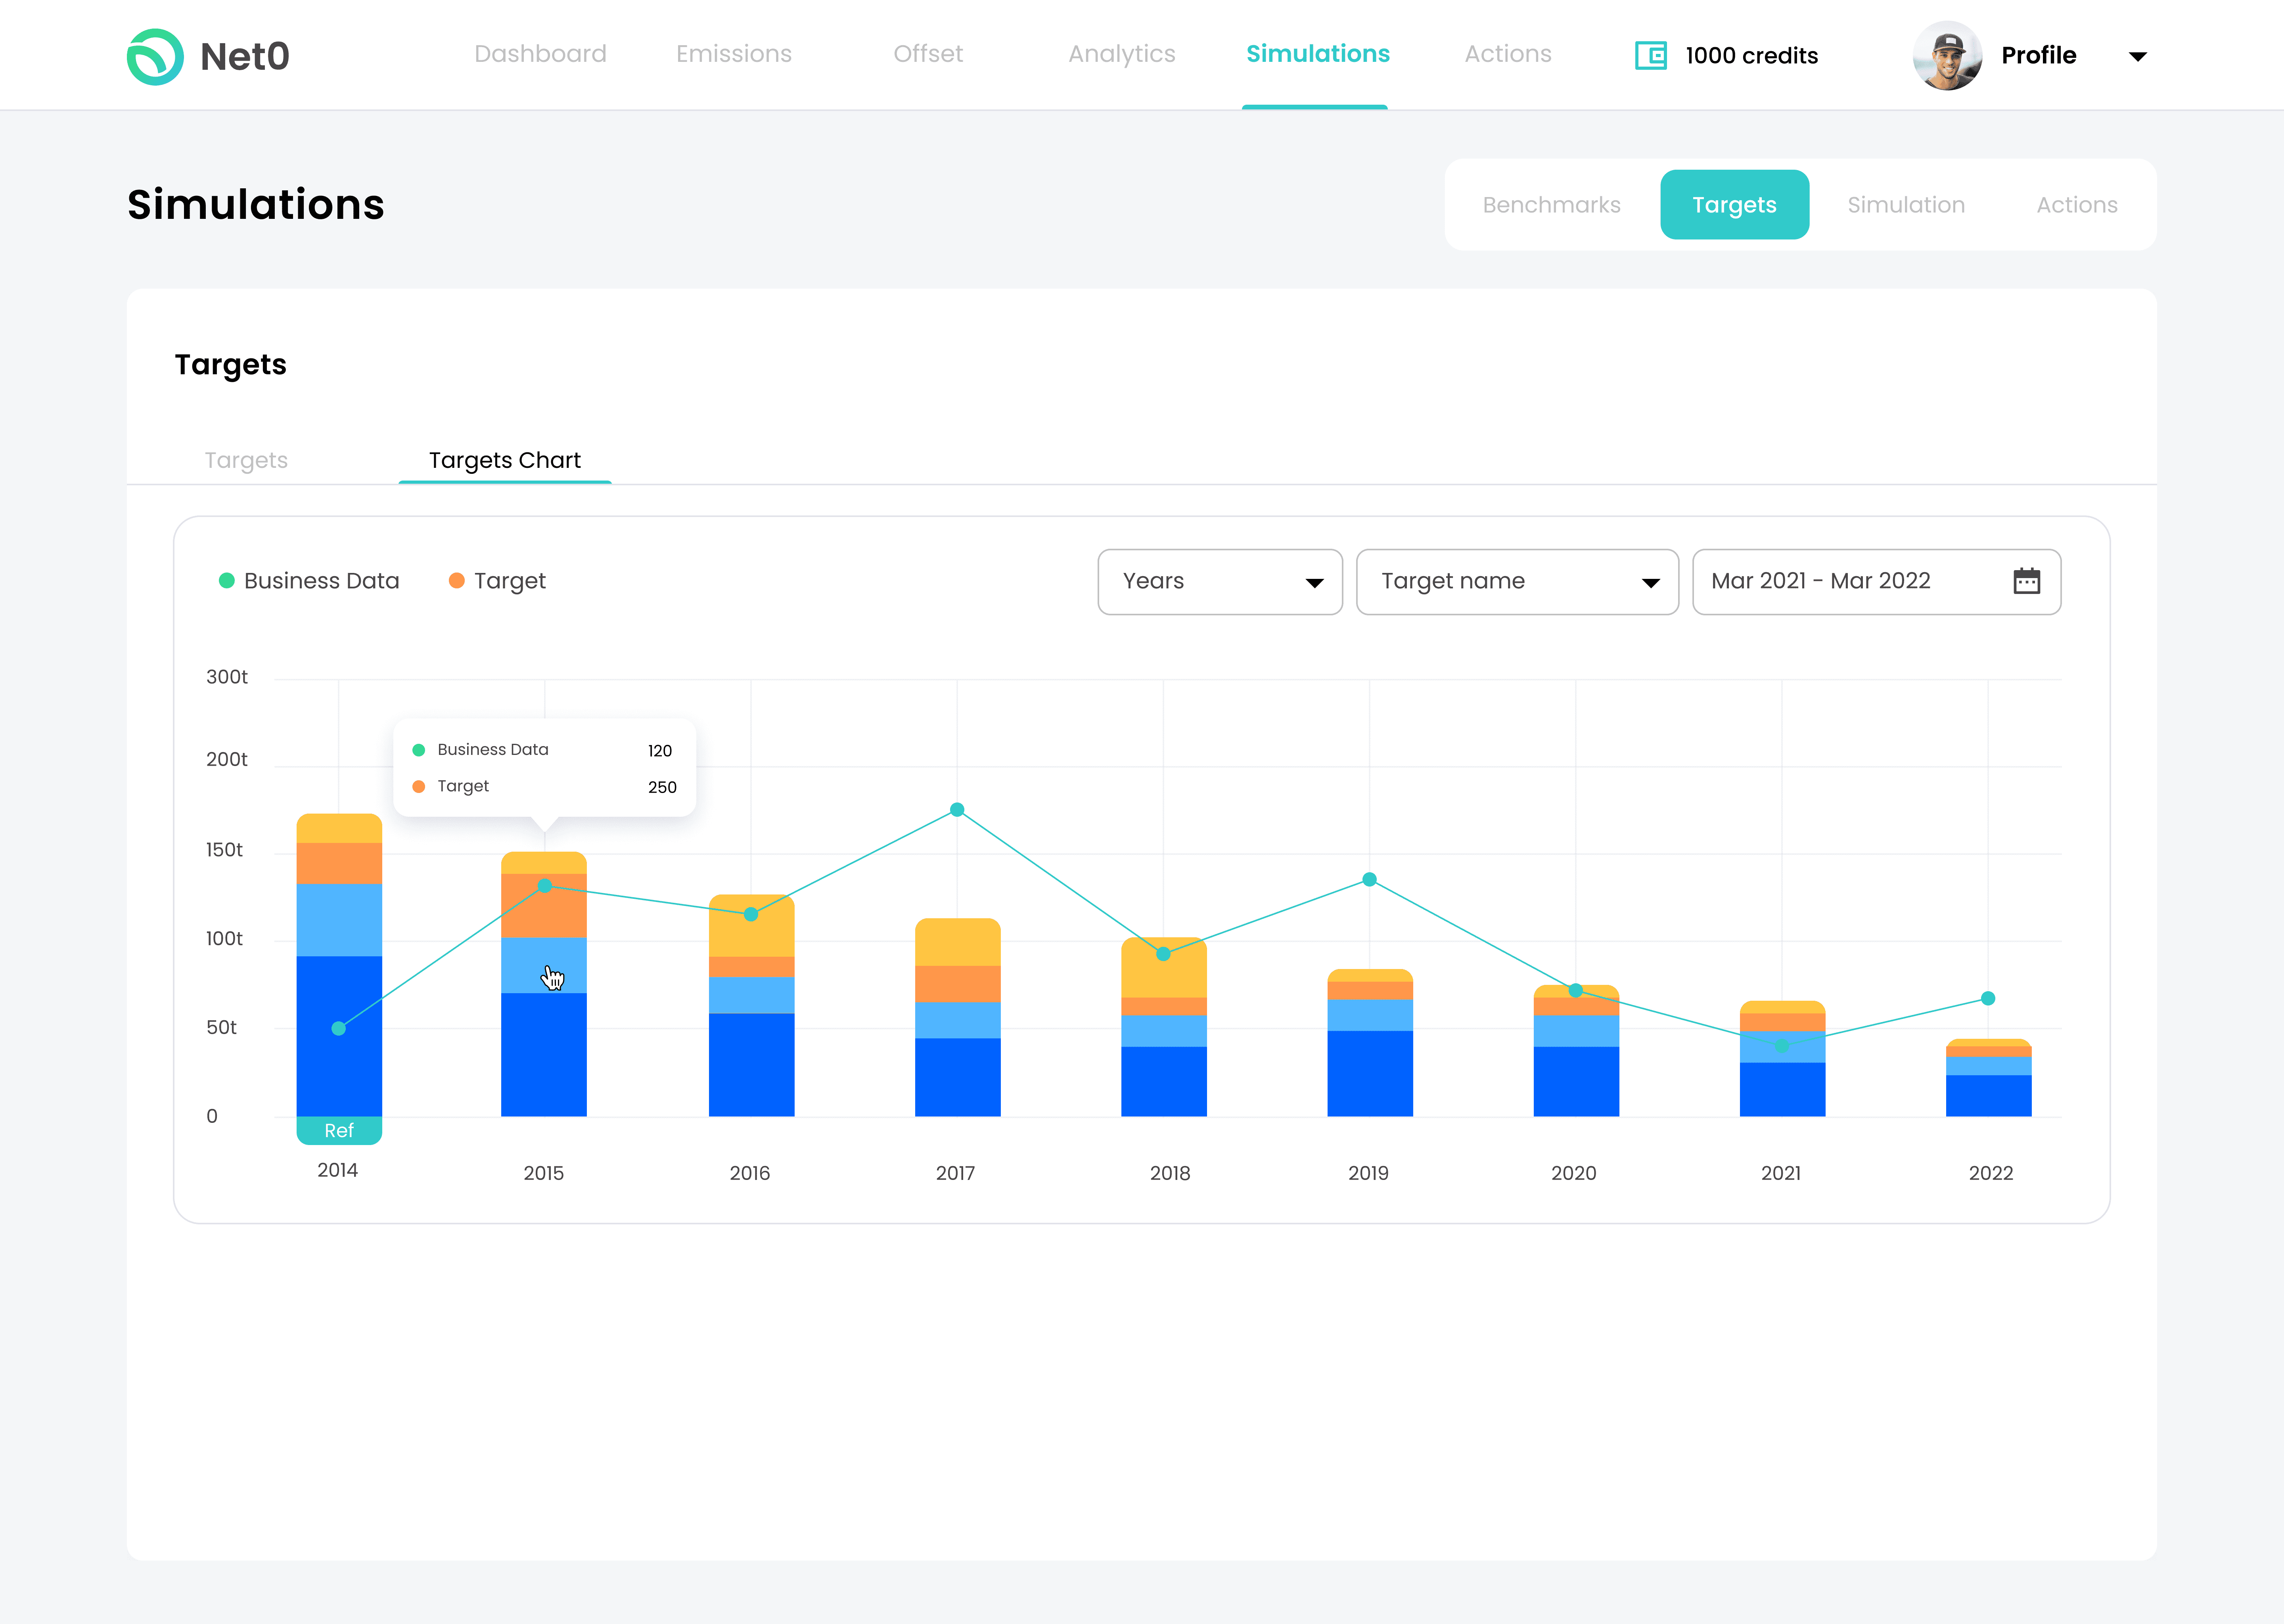
Task: Switch to the Benchmarks tab
Action: pos(1551,204)
